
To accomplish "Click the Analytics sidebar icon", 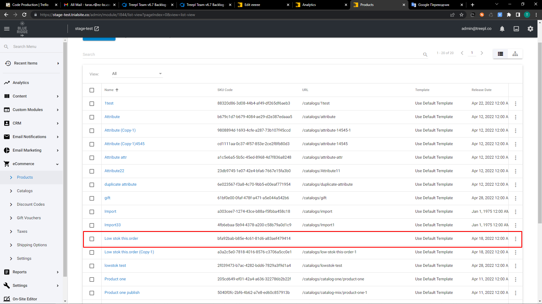I will coord(7,83).
